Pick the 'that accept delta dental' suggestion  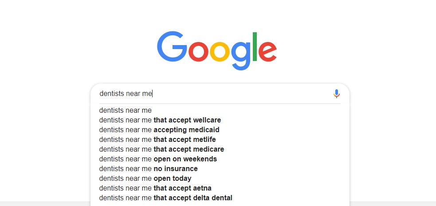coord(220,198)
